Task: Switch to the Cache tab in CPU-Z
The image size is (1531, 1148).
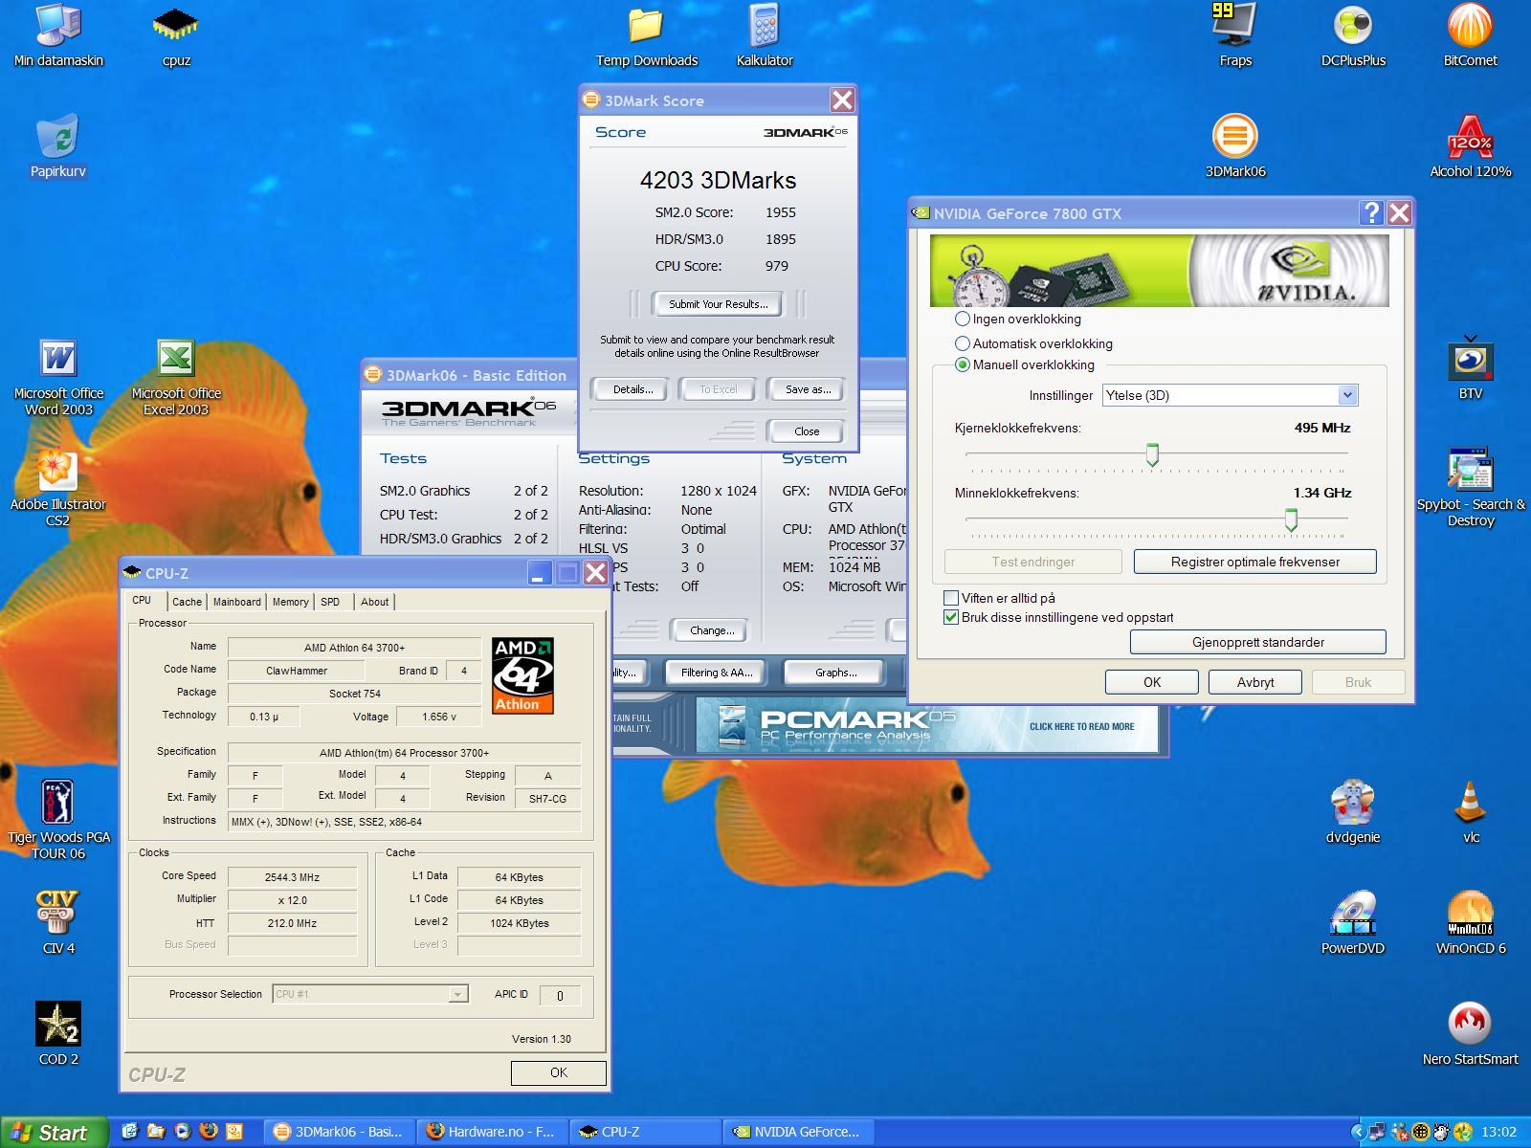Action: [x=187, y=602]
